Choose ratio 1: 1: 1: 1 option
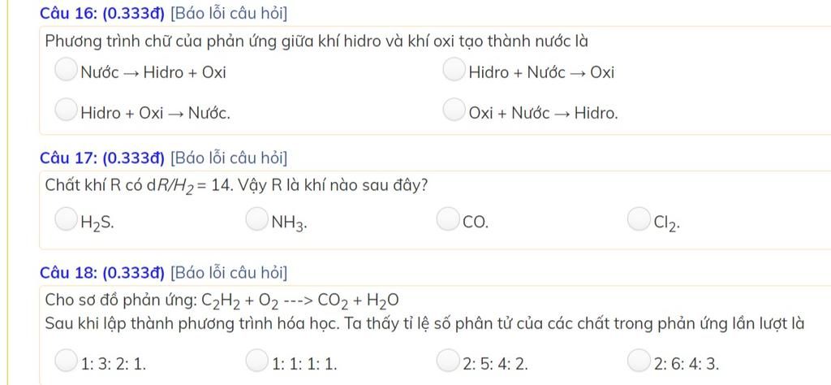The image size is (831, 385). [x=256, y=361]
